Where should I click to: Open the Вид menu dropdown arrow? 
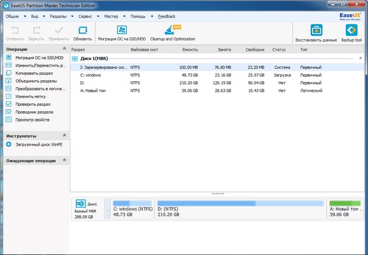pos(44,16)
